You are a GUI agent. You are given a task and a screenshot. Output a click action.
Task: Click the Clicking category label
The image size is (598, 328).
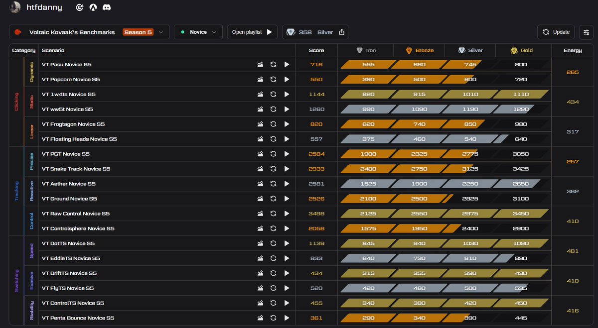click(x=16, y=102)
